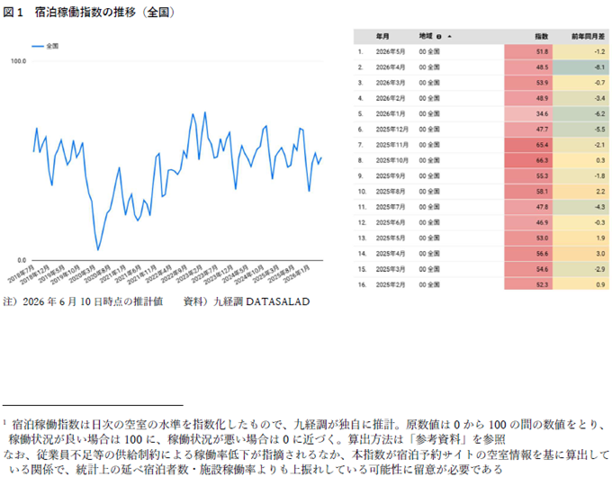612x477 pixels.
Task: Click the 100.0 y-axis label
Action: (x=18, y=61)
